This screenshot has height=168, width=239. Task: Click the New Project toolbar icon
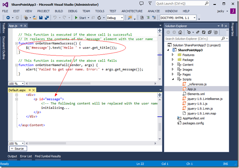click(x=26, y=18)
